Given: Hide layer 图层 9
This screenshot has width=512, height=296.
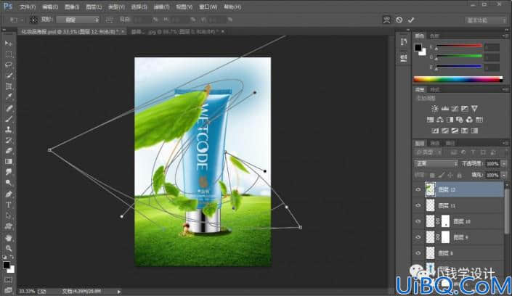Looking at the screenshot, I should click(x=418, y=237).
